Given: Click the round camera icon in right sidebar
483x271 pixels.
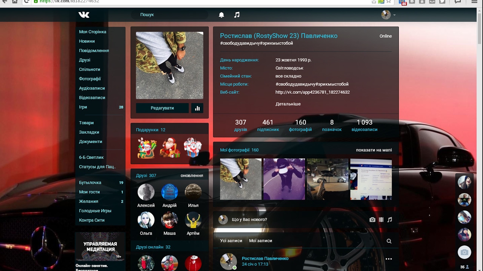Looking at the screenshot, I should pos(465,252).
